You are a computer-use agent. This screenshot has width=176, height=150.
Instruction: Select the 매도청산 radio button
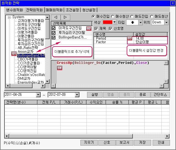point(151,16)
